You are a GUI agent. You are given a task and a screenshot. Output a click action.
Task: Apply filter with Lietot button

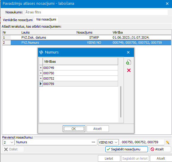[109, 158]
